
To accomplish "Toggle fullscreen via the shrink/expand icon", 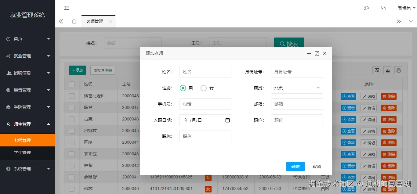I will 383,7.
